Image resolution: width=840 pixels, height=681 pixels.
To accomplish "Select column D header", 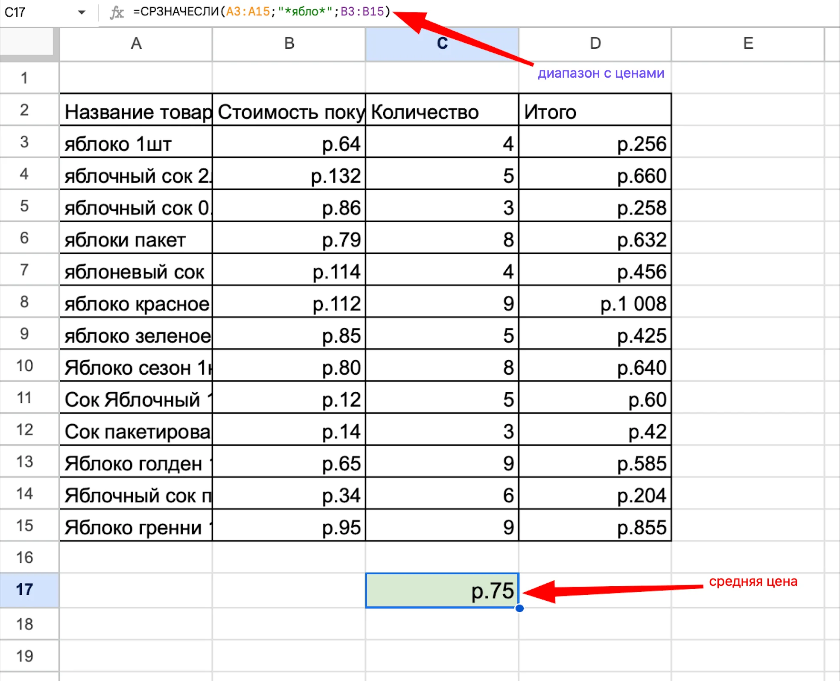I will (x=595, y=44).
